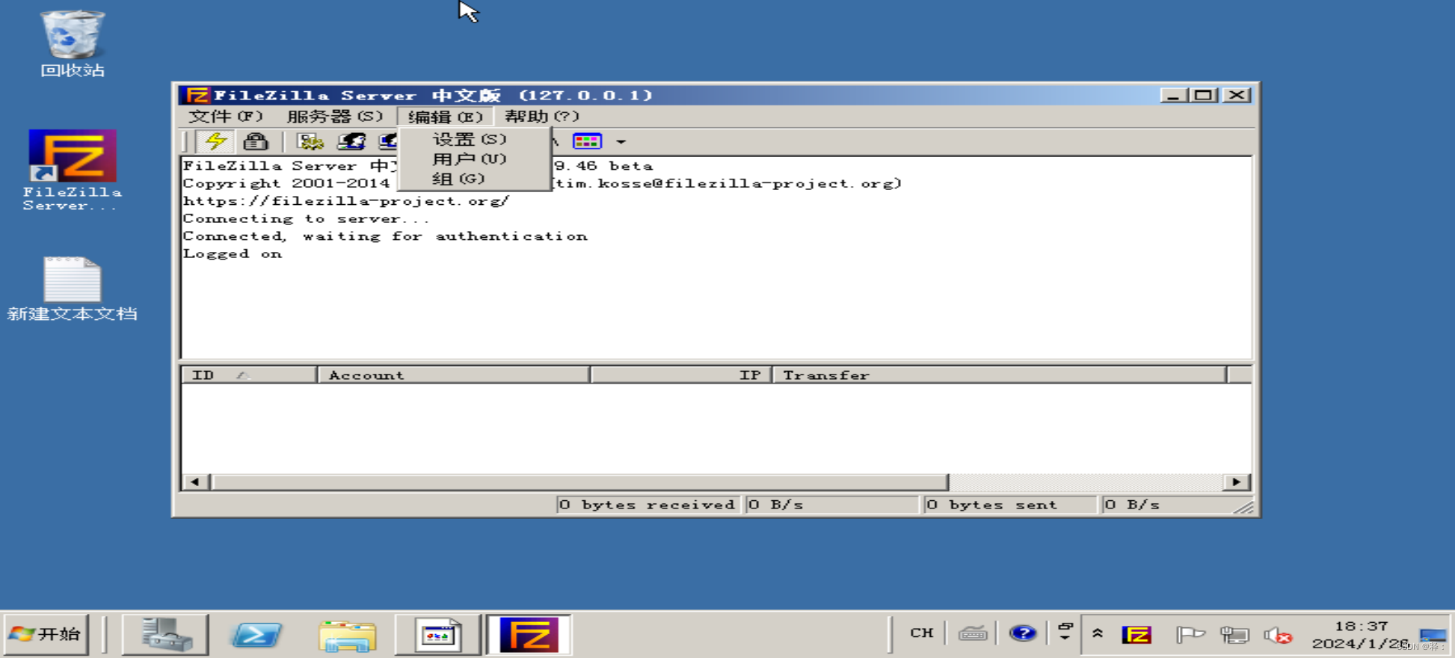Click the lightning bolt connect toolbar icon
Screen dimensions: 1455x658
[x=216, y=141]
